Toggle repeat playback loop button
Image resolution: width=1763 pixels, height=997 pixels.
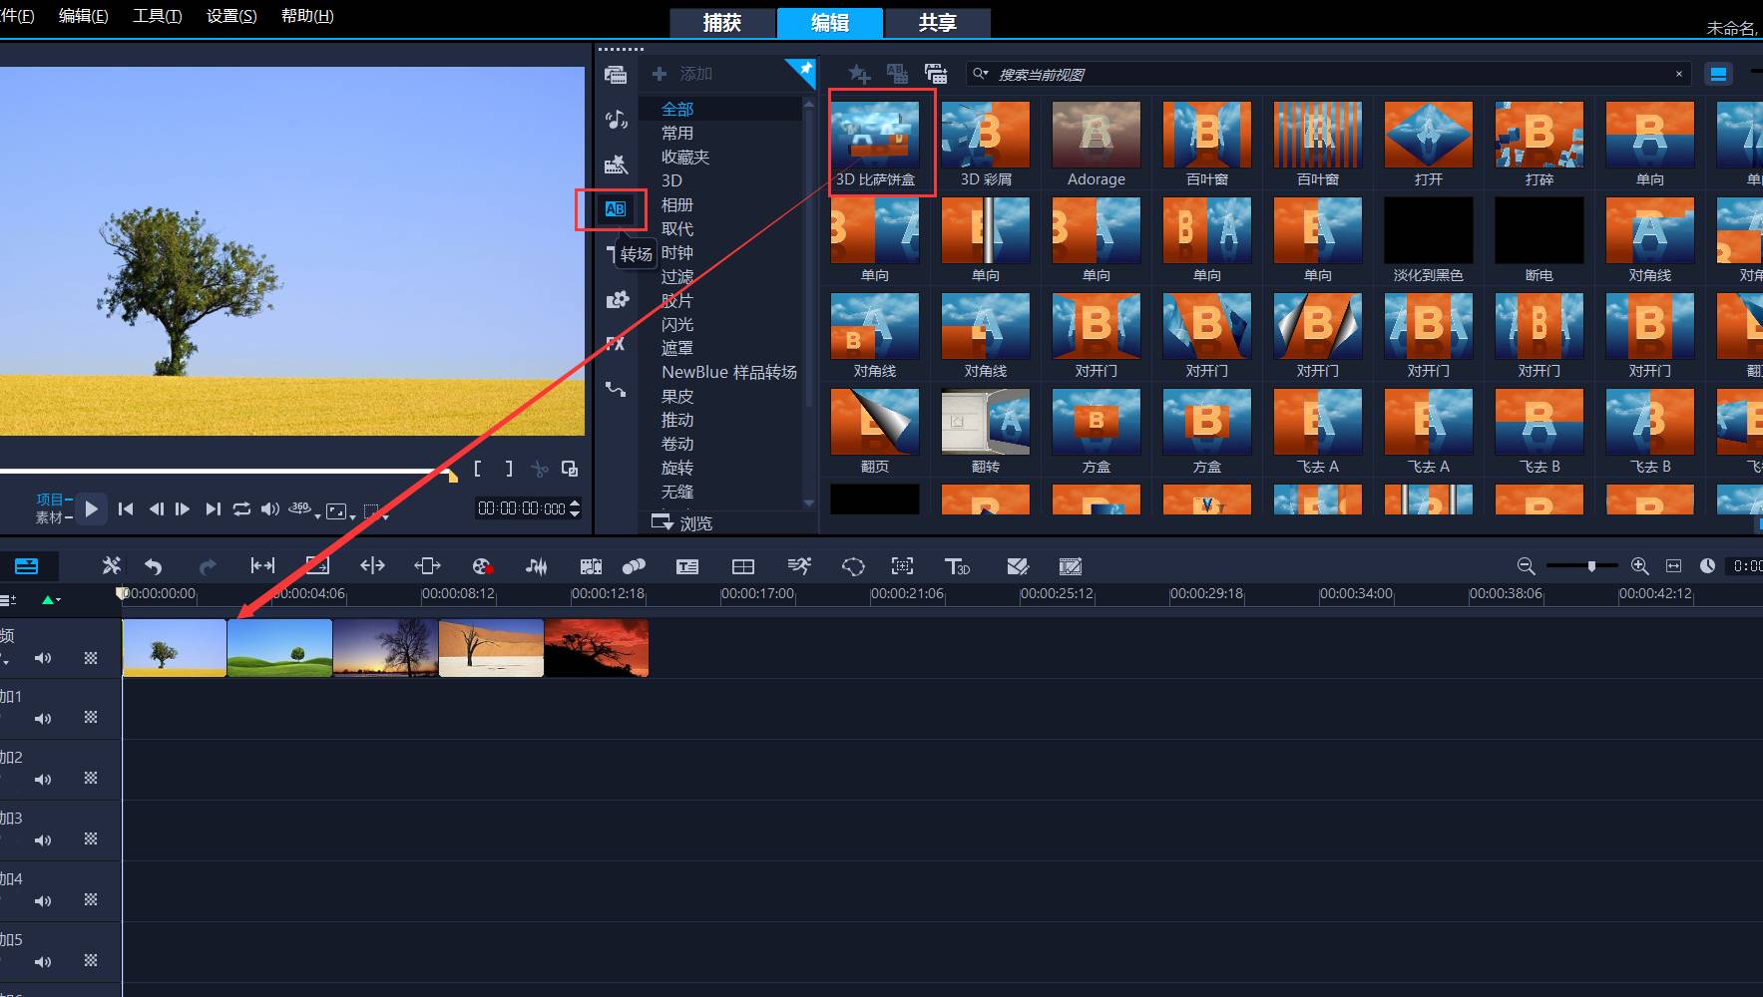[241, 509]
